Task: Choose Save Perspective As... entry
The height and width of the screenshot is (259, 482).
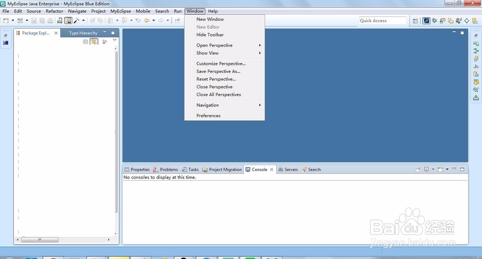Action: pos(225,71)
